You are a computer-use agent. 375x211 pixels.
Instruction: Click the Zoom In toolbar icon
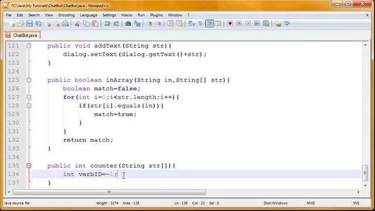click(149, 23)
